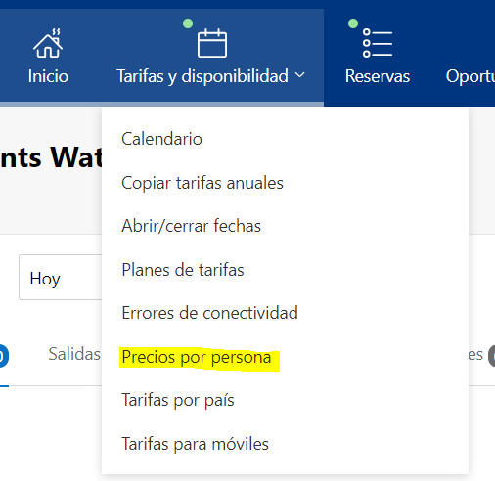The height and width of the screenshot is (481, 495).
Task: Open the highlighted Precios por persona item
Action: 197,358
